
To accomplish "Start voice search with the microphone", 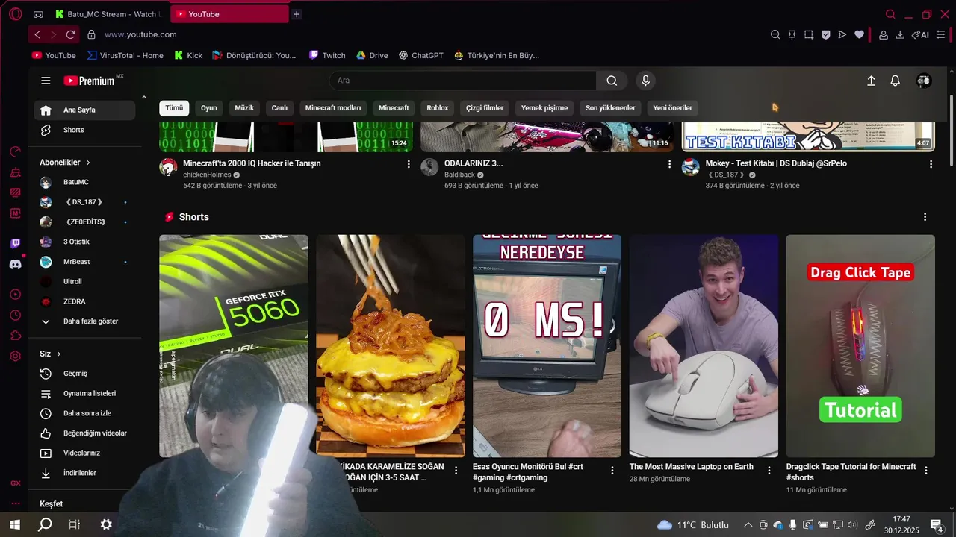I will [646, 81].
